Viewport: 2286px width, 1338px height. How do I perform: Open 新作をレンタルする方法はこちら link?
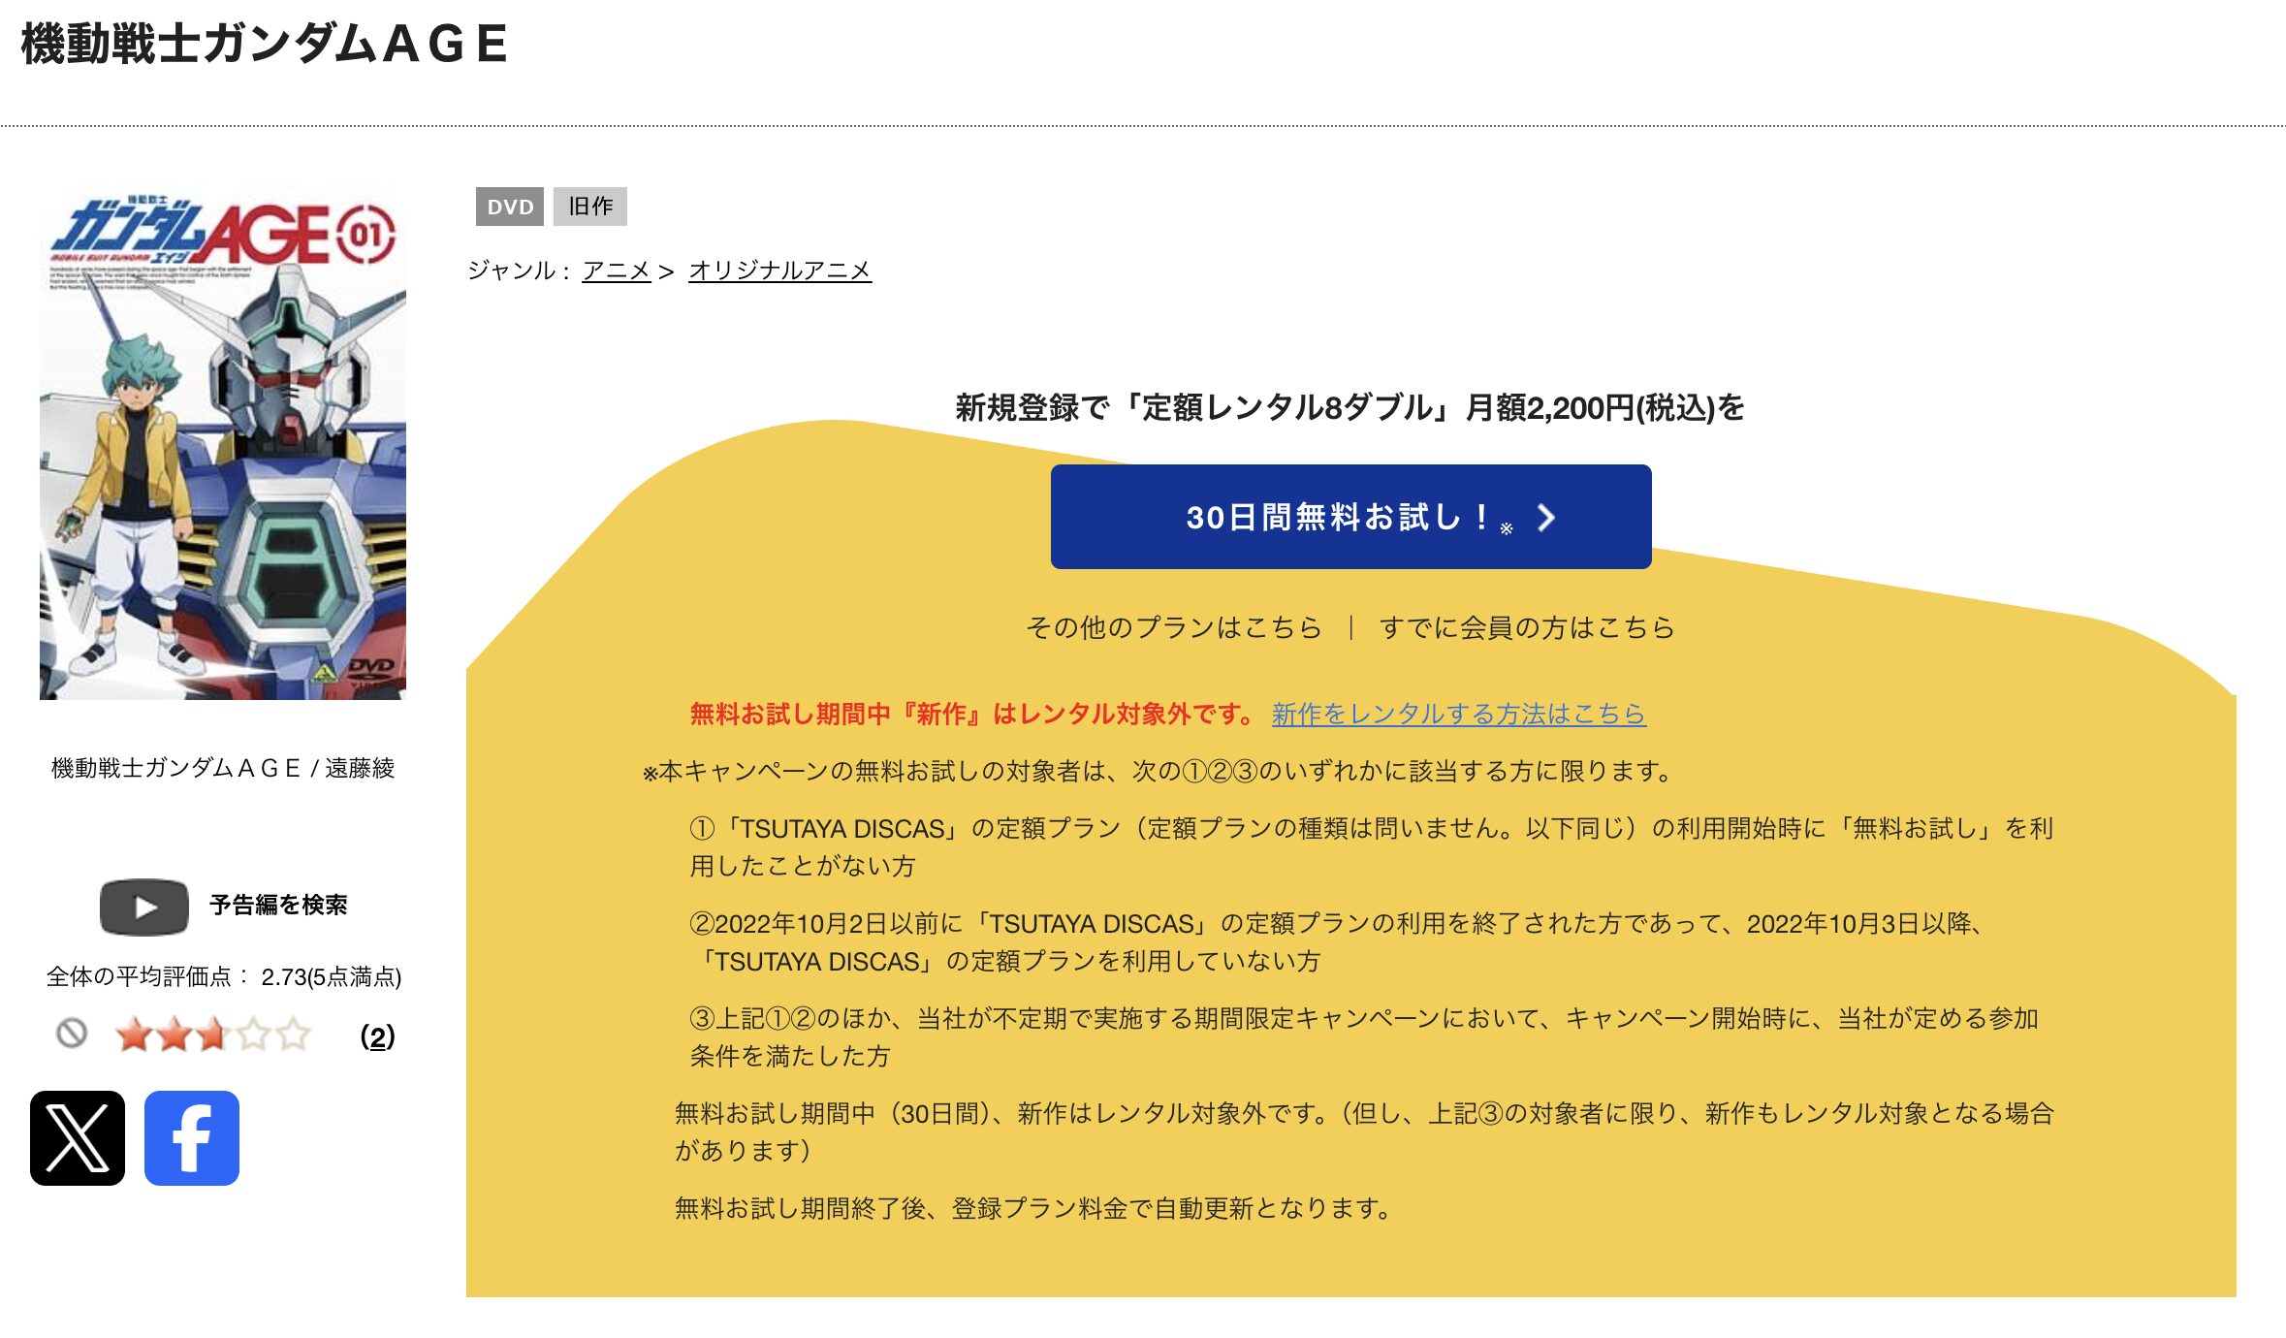tap(1459, 715)
